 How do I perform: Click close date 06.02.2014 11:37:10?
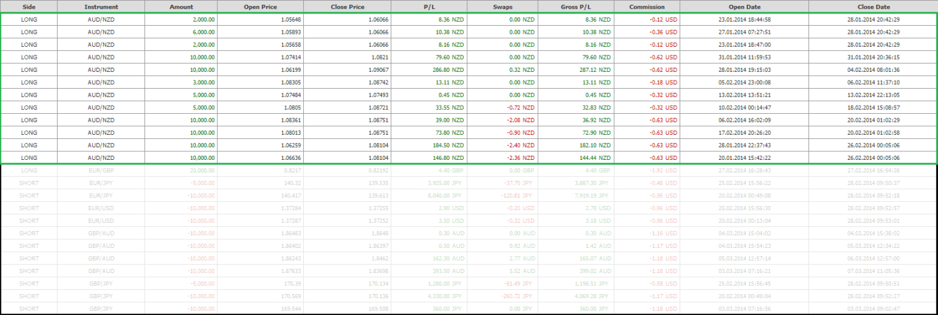click(873, 83)
